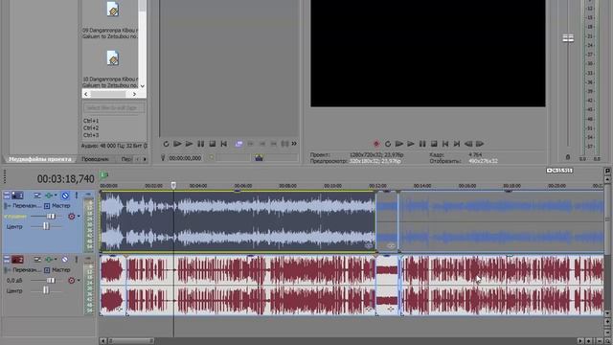Mute audio track 2
The width and height of the screenshot is (613, 345).
point(65,260)
